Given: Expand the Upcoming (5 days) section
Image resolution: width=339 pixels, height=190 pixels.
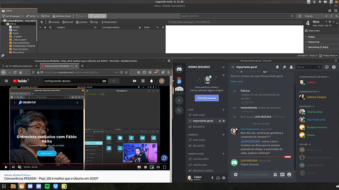Looking at the screenshot, I should click(x=318, y=47).
